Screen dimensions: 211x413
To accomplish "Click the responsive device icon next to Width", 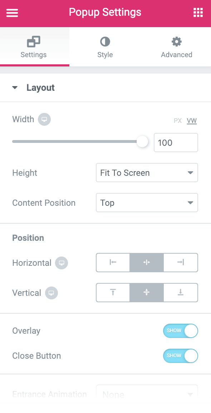I will tap(44, 119).
